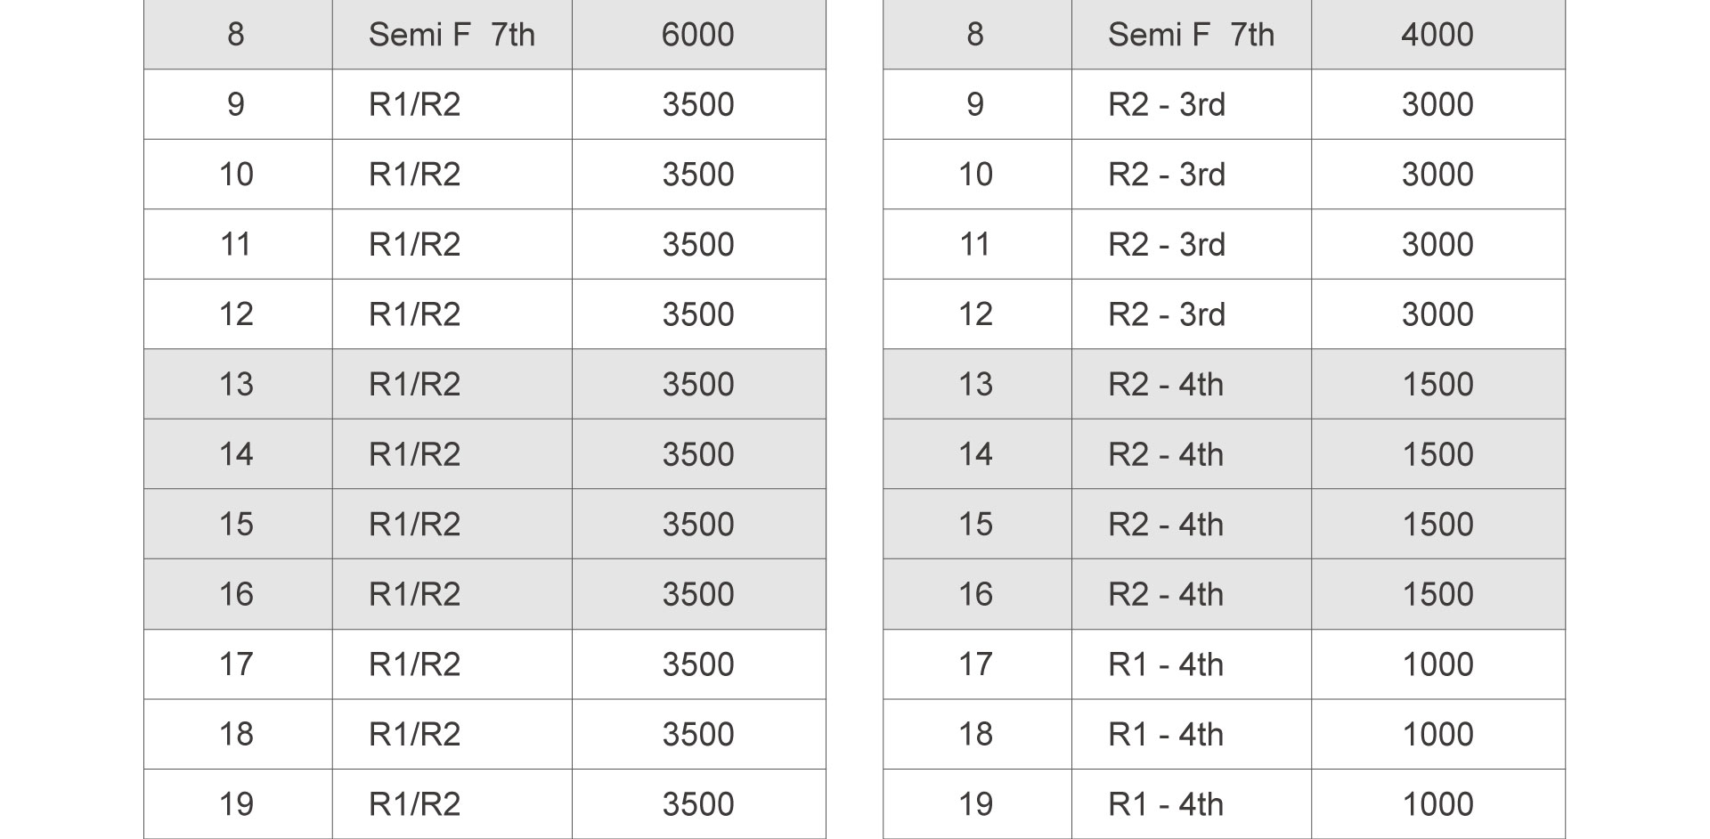Click left table R1/R2 cell in row 14
1710x839 pixels.
tap(452, 454)
